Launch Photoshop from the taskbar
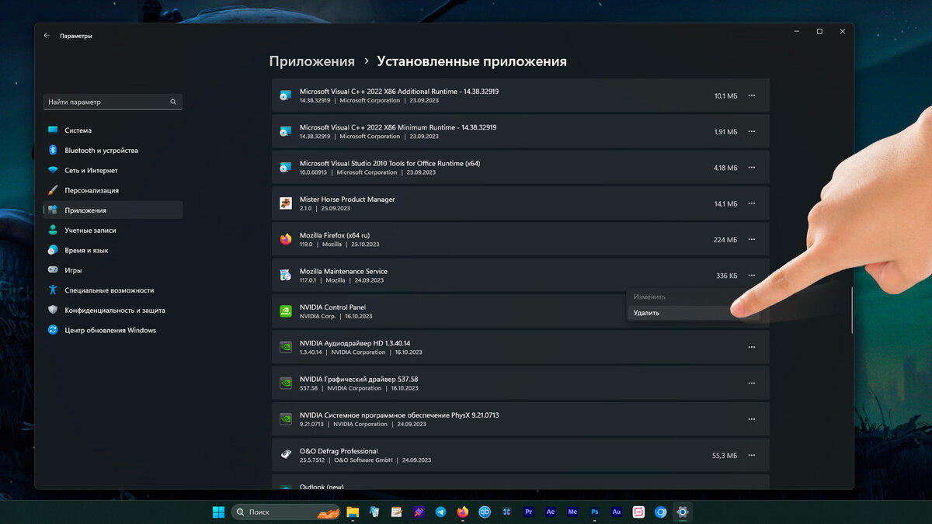 pos(595,512)
